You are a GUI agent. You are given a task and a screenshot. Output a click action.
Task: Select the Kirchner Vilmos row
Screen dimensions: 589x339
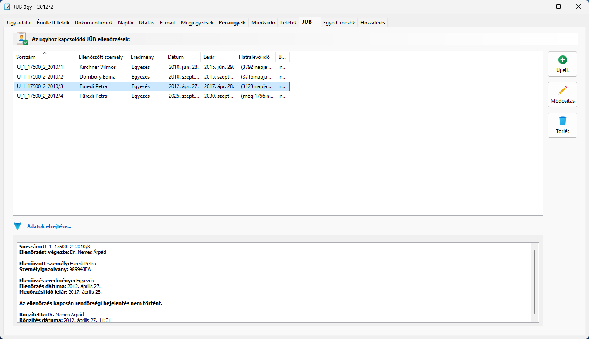point(98,67)
